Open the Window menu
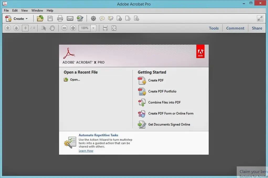268x178 pixels. tap(37, 11)
